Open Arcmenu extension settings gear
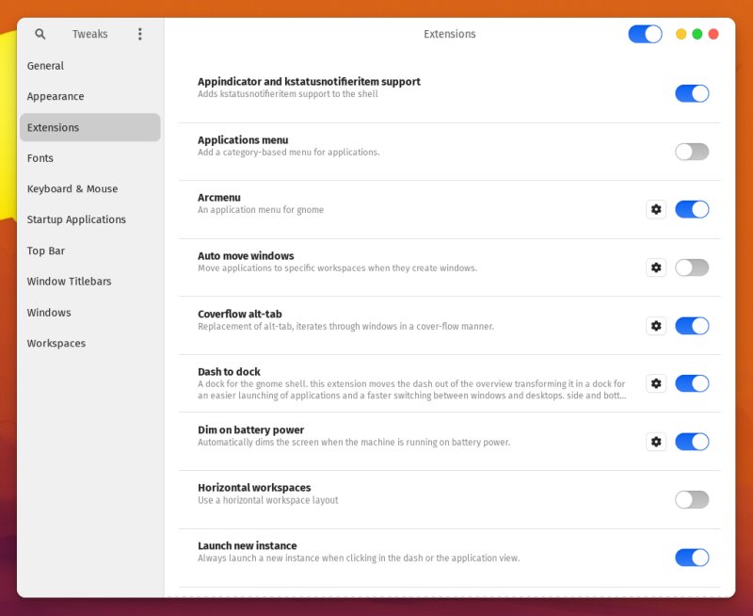753x616 pixels. tap(656, 209)
